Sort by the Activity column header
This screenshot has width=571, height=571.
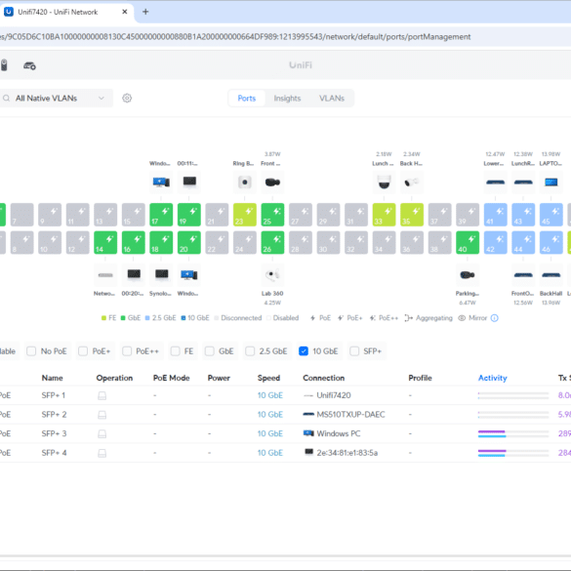(492, 378)
